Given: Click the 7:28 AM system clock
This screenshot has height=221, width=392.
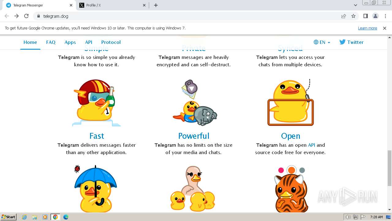Looking at the screenshot, I should 376,217.
